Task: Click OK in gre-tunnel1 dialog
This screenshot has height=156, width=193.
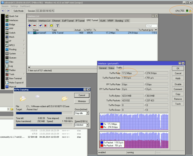Action: [x=178, y=68]
